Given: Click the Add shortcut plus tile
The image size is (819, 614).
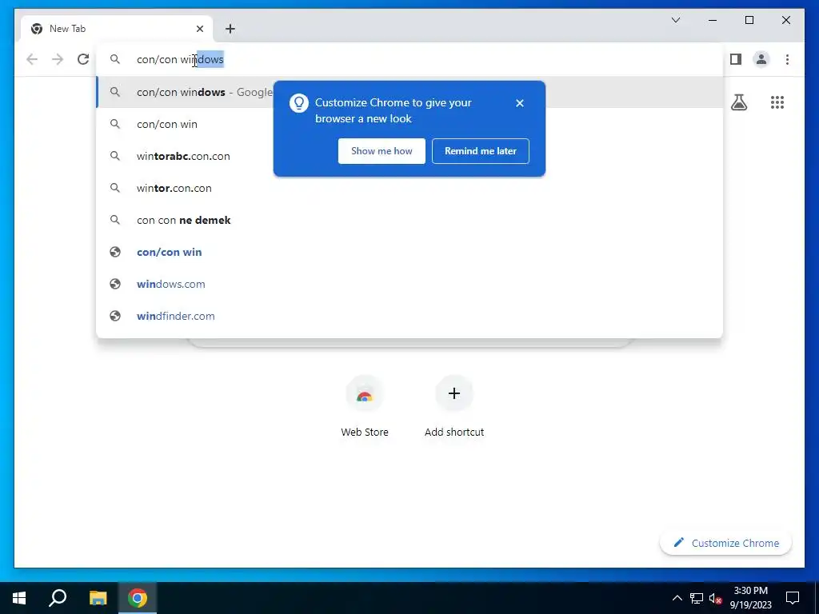Looking at the screenshot, I should coord(454,393).
